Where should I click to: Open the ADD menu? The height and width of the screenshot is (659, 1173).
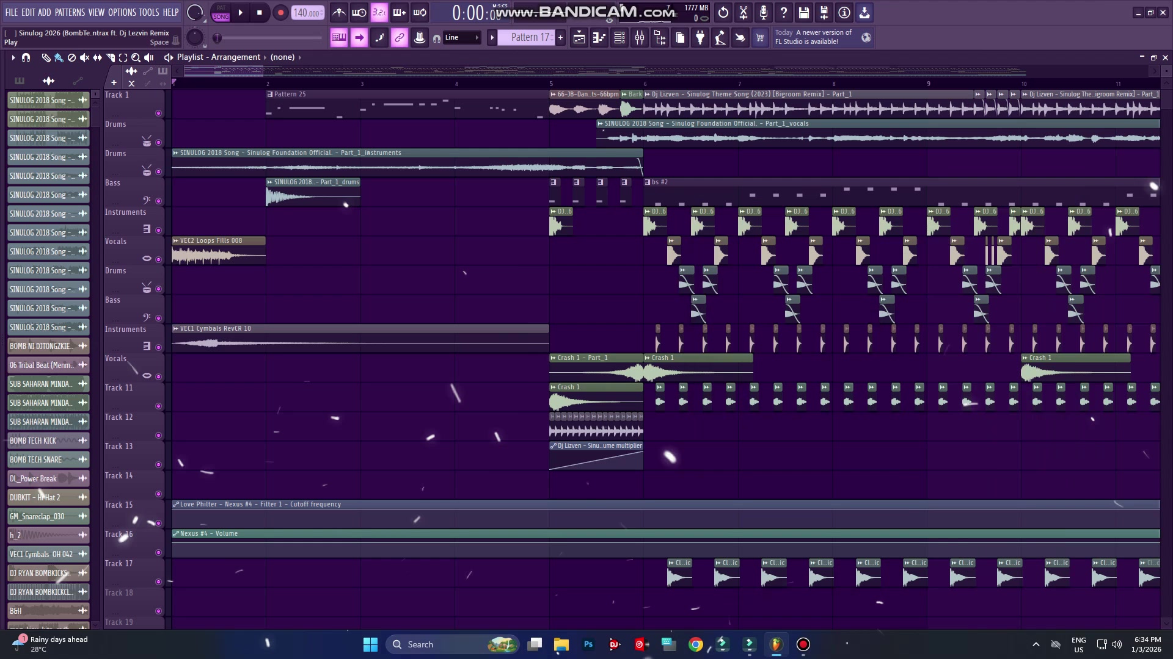[44, 12]
